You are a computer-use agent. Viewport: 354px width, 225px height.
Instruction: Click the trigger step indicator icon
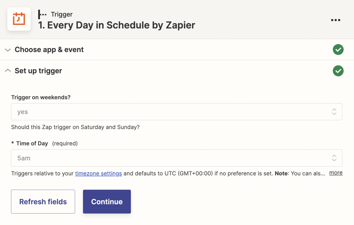[42, 14]
